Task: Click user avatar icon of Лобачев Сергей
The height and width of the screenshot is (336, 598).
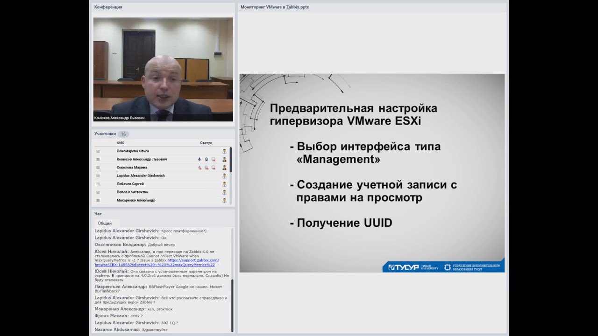Action: [x=224, y=184]
